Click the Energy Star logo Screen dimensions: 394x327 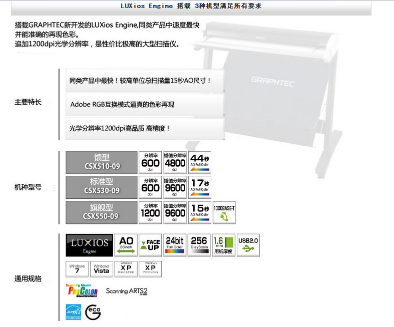(x=74, y=312)
